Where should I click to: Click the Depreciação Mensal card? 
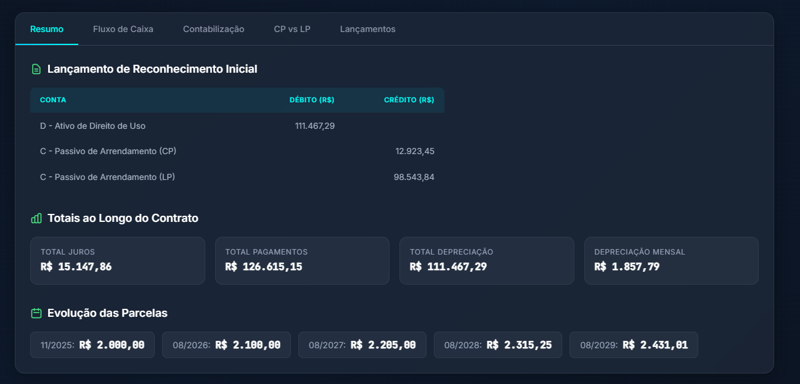pyautogui.click(x=671, y=261)
